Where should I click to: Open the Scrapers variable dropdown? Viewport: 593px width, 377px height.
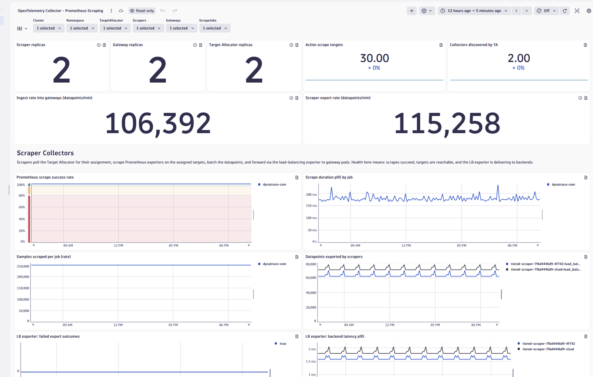coord(148,28)
